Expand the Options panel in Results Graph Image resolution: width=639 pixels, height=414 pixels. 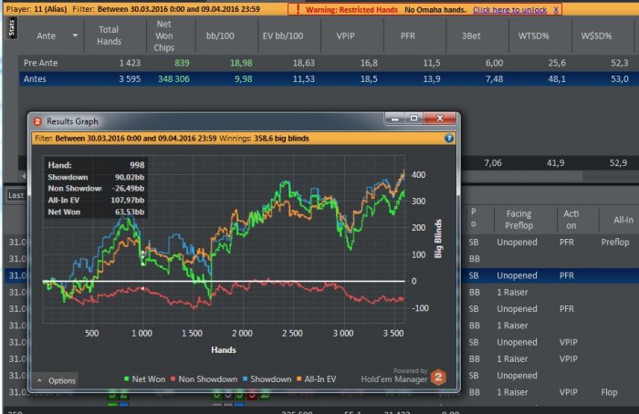57,380
